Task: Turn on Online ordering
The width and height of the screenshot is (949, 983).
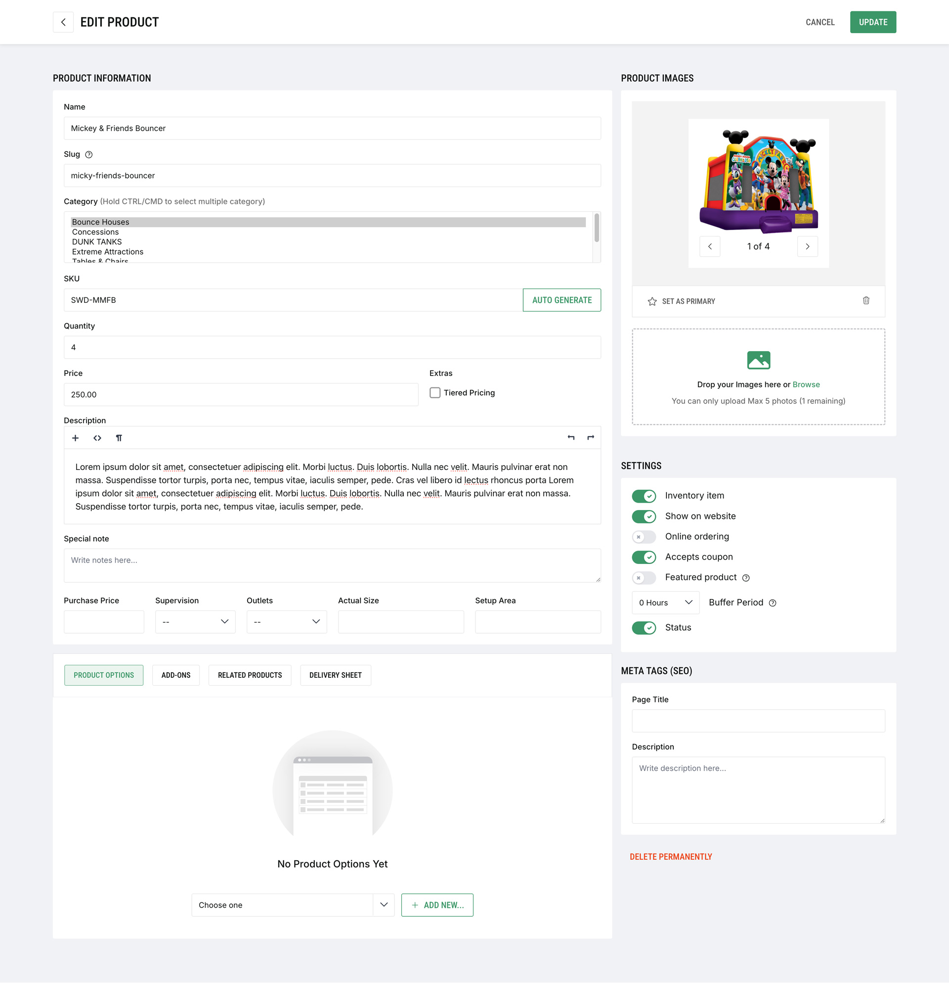Action: tap(644, 537)
